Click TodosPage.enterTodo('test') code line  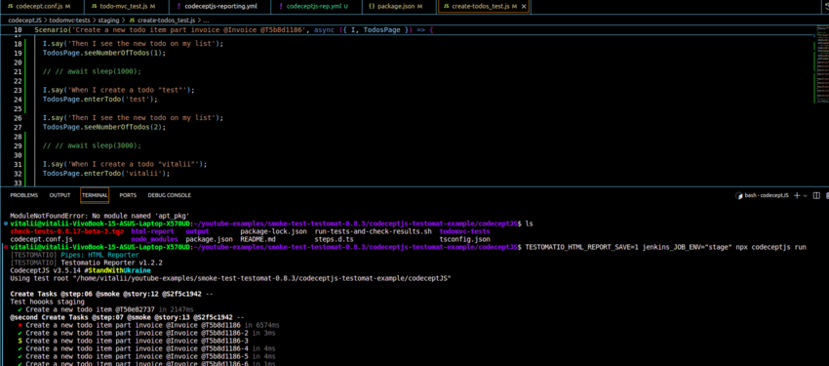pos(100,99)
